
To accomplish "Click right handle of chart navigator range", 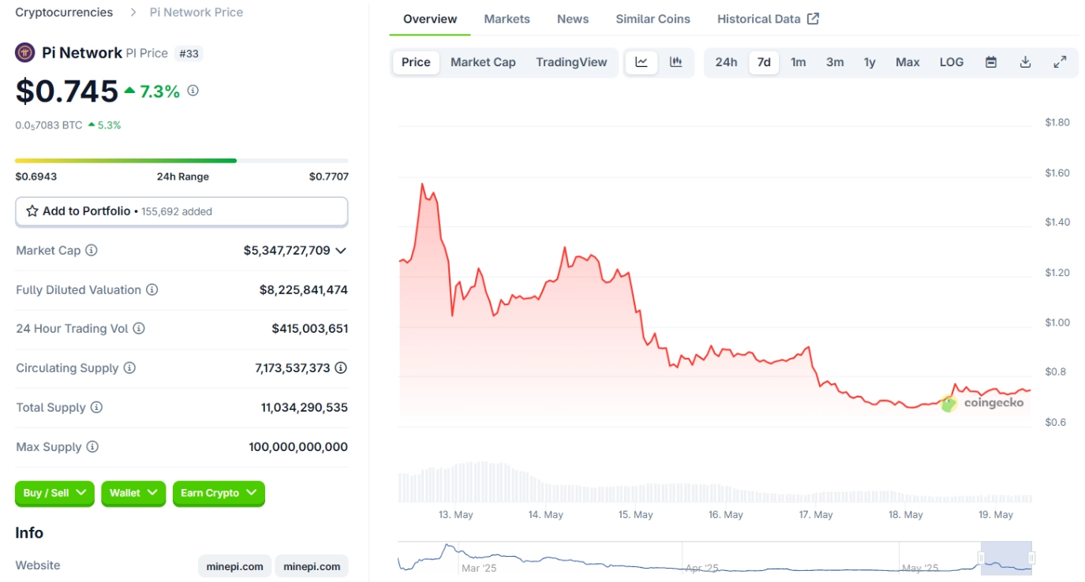I will coord(1031,558).
